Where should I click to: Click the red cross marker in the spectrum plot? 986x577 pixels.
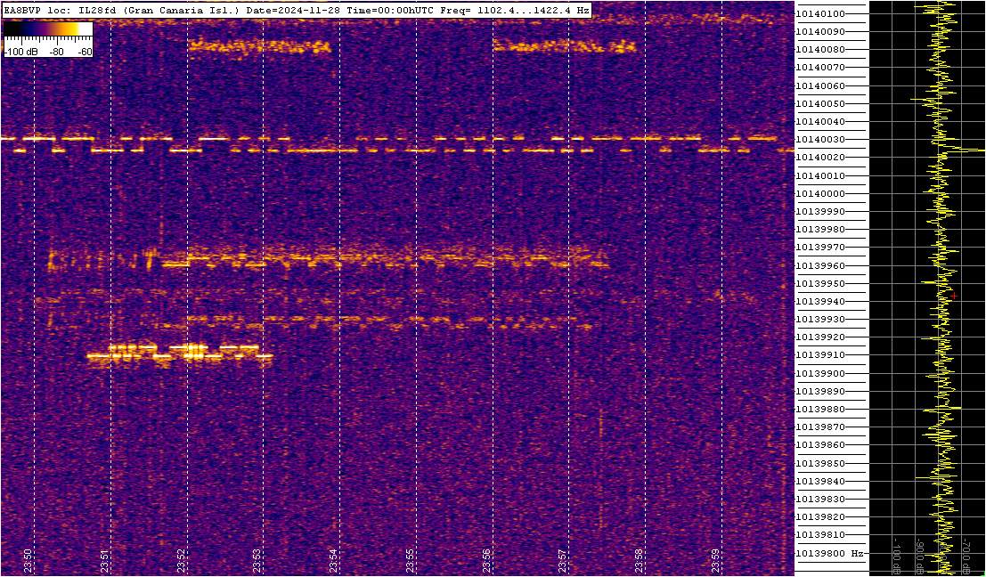[x=954, y=296]
